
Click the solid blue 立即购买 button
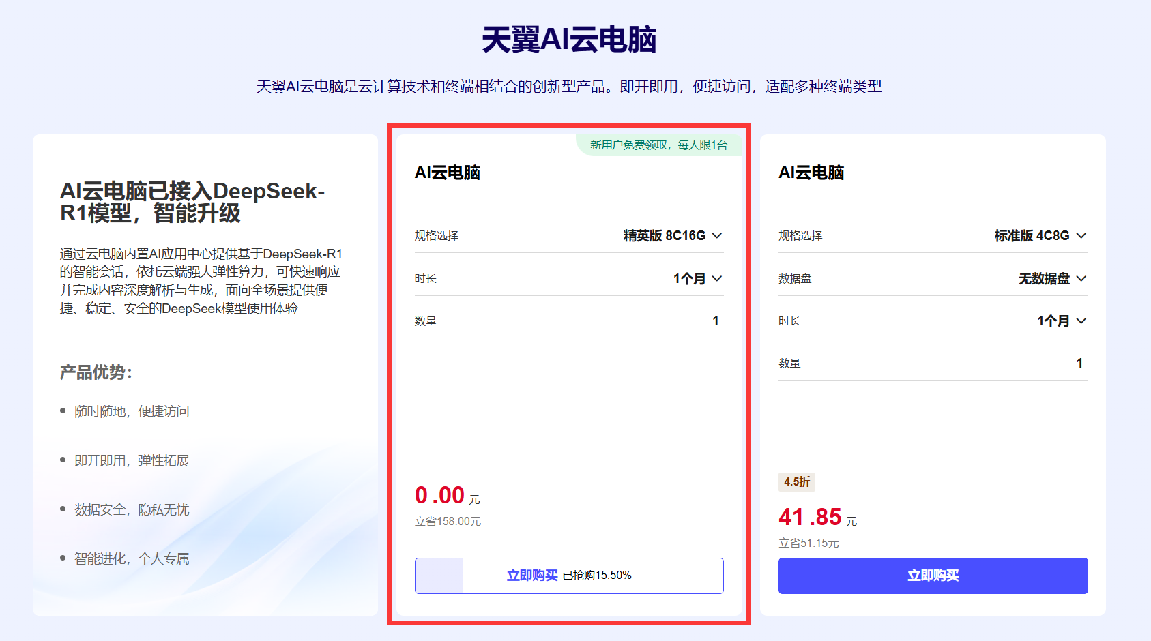pos(933,576)
